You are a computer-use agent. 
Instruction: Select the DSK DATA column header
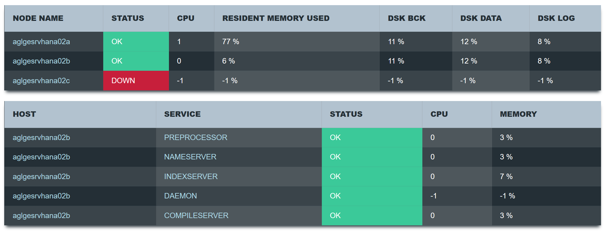481,18
